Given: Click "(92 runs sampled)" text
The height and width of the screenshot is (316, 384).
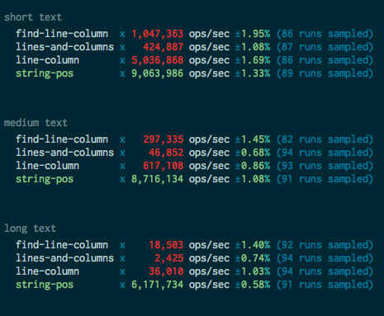Looking at the screenshot, I should (325, 245).
